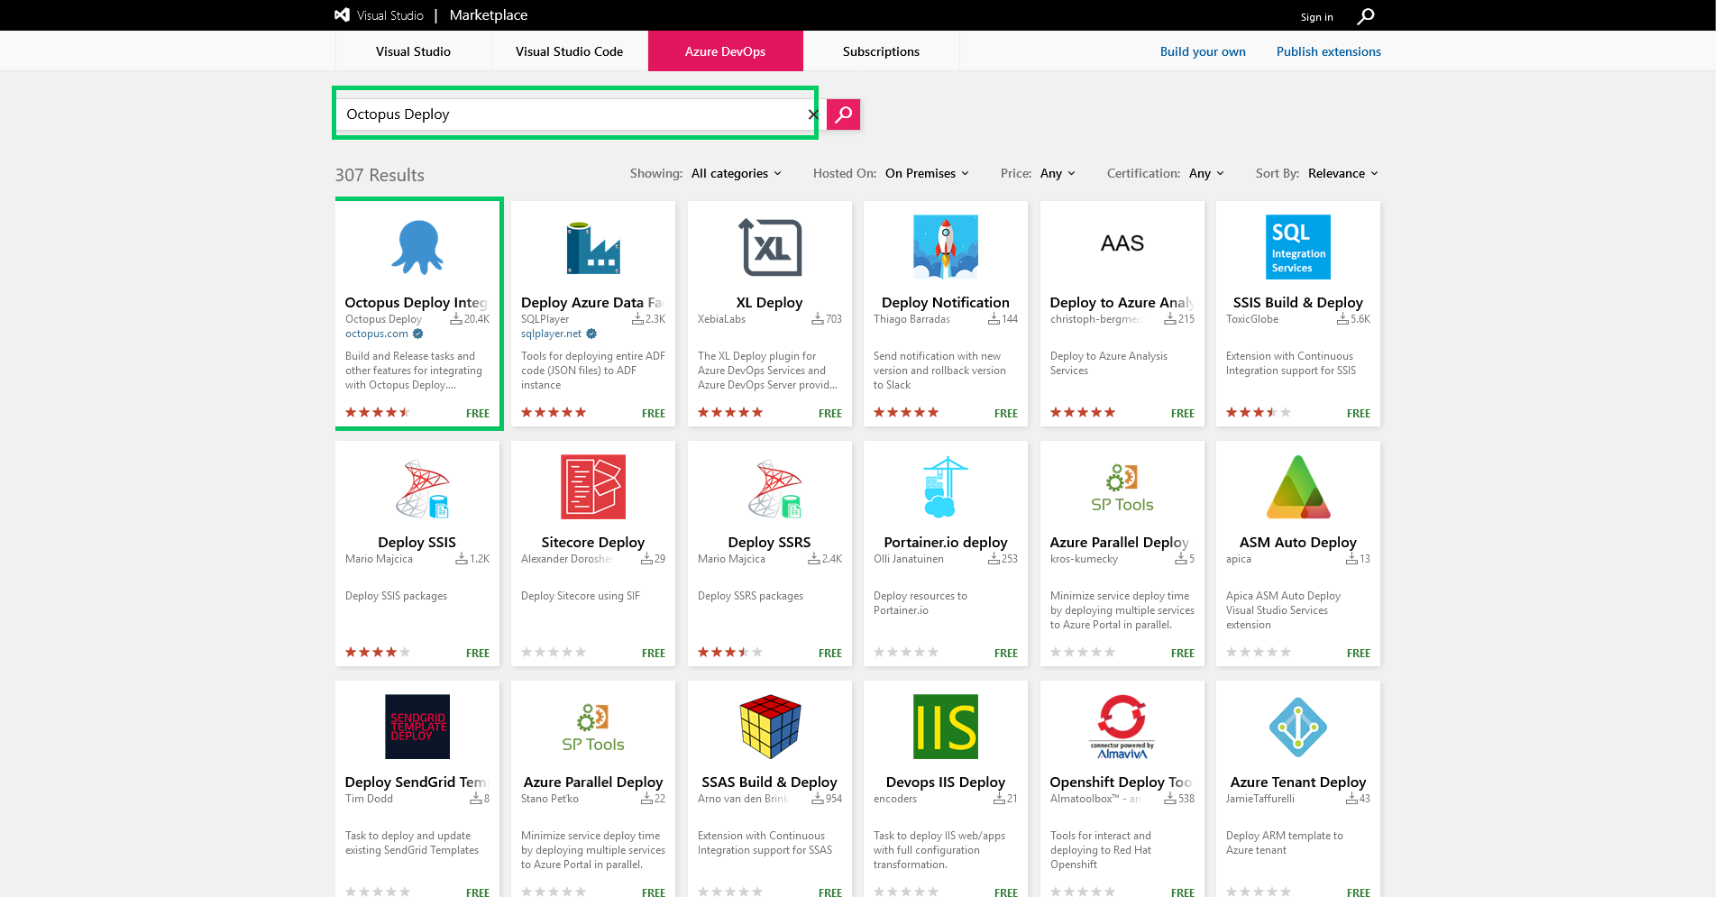Click the 307 Results count text

pyautogui.click(x=380, y=175)
